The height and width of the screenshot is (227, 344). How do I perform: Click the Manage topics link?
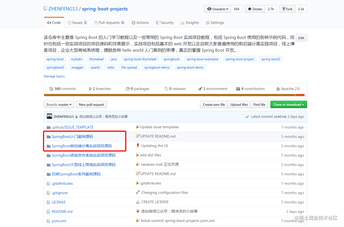point(54,76)
